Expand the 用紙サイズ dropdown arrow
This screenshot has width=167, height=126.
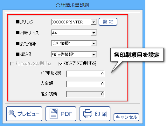click(x=94, y=33)
